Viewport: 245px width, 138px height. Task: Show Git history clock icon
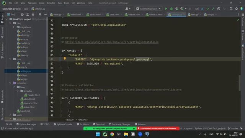[219, 9]
